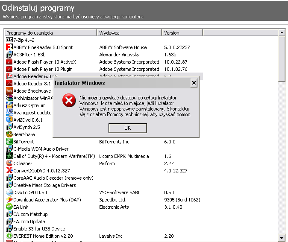Select 'Adobe Flash Player 10 Plugin' entry
This screenshot has height=242, width=288.
pos(43,69)
